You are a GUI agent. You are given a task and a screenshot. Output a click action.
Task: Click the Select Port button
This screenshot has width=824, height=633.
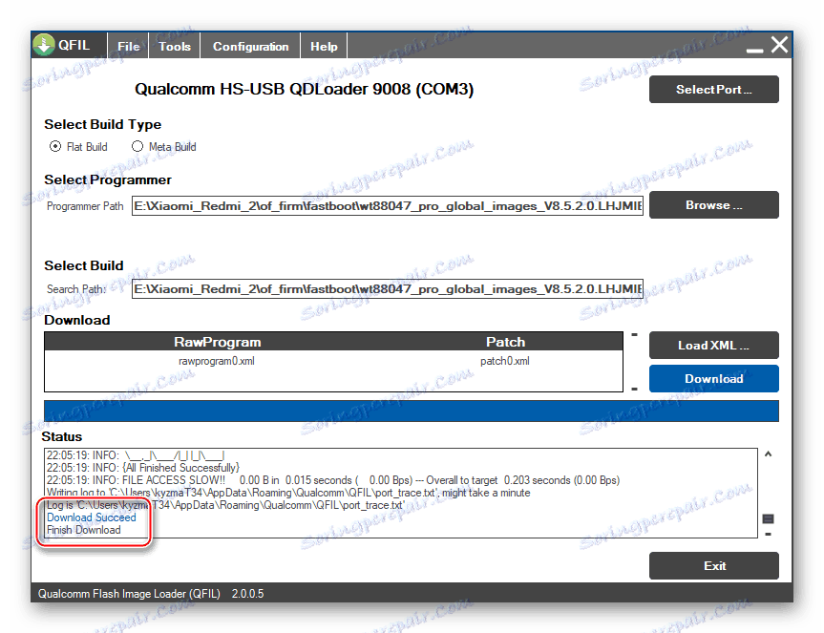coord(713,90)
